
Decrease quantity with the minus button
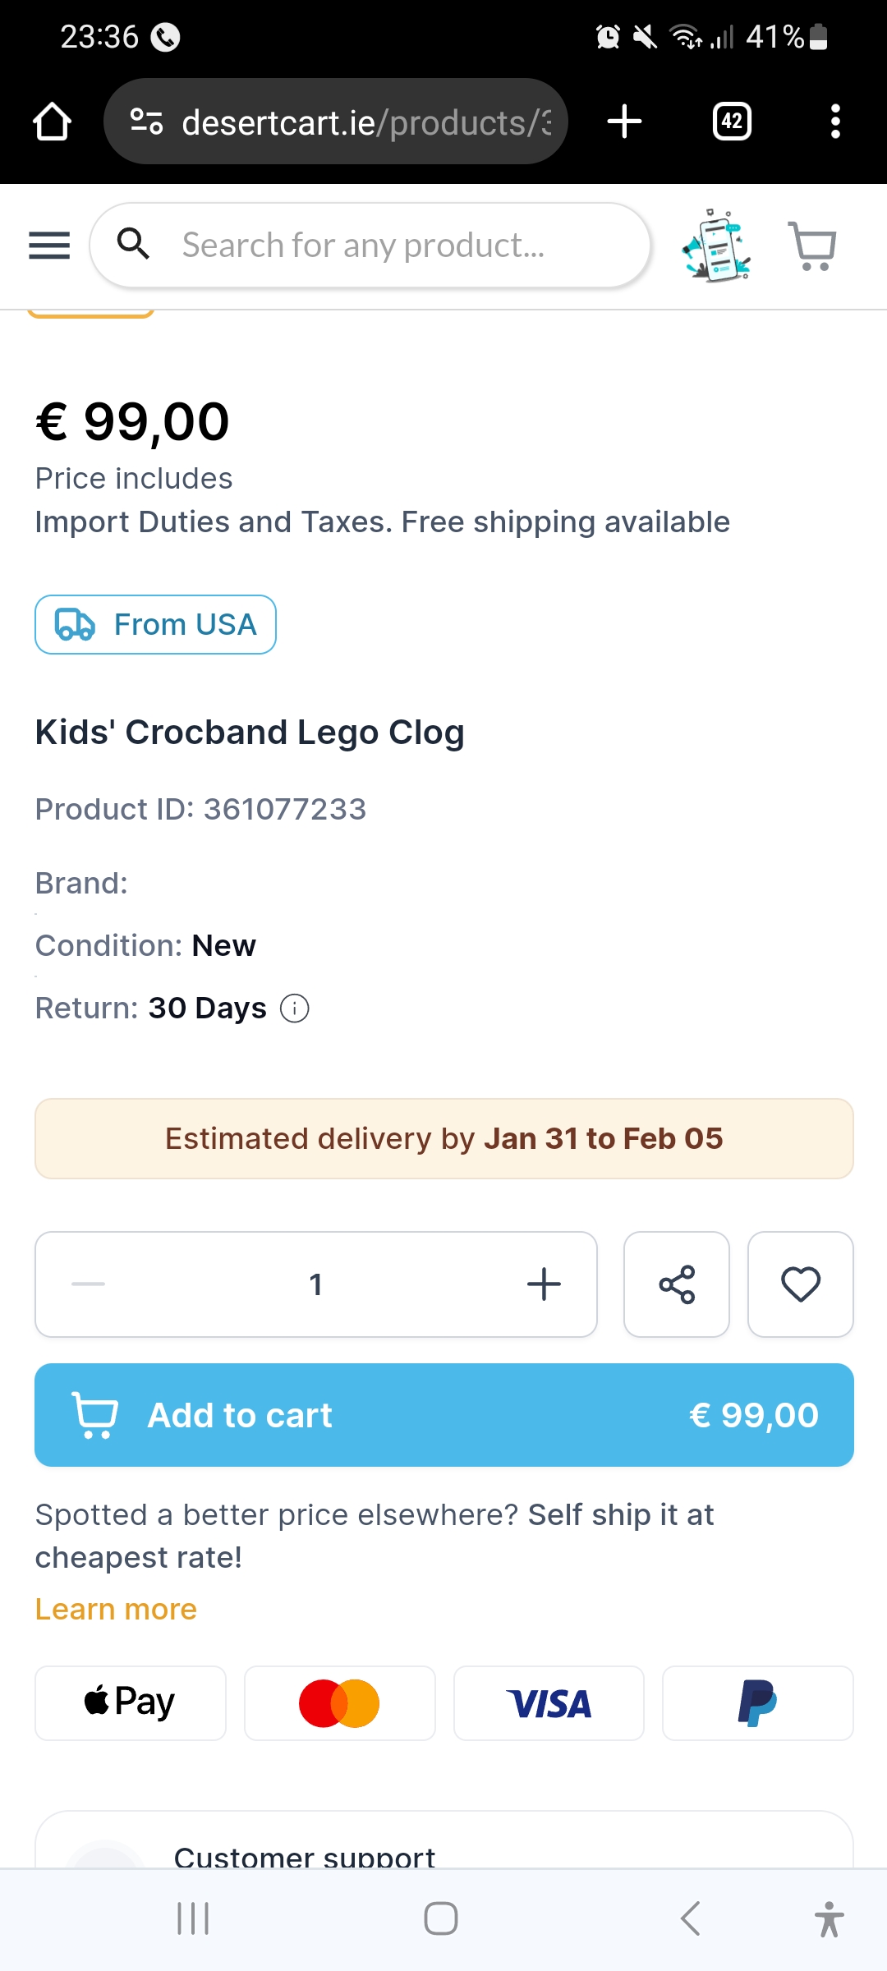tap(89, 1284)
